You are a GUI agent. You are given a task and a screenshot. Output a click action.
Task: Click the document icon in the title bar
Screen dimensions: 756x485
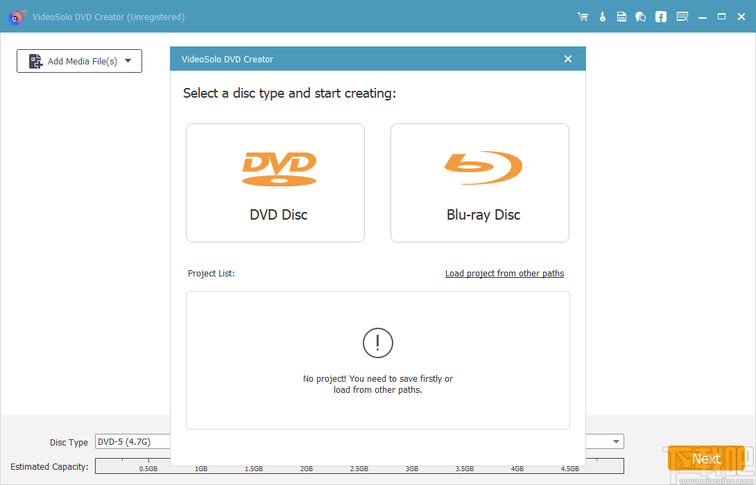click(621, 16)
